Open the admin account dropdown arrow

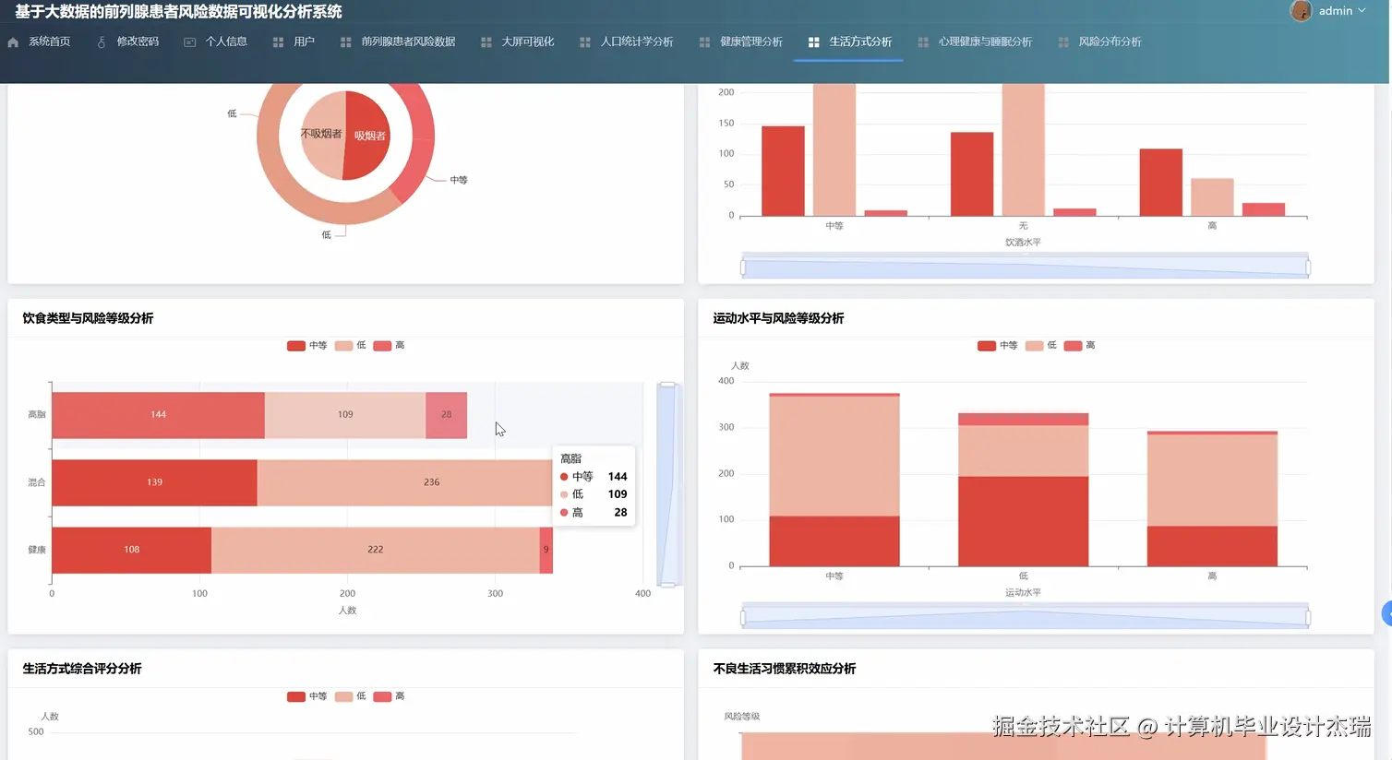1362,11
